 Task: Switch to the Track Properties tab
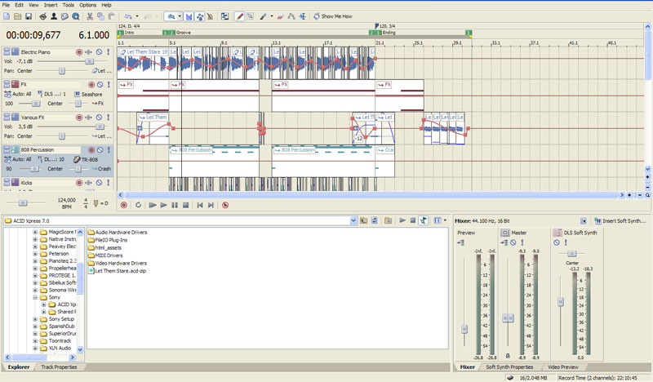coord(59,367)
